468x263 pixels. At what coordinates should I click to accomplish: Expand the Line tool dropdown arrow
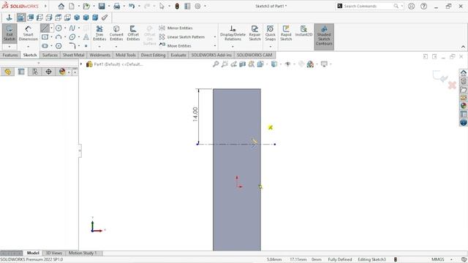[x=51, y=28]
